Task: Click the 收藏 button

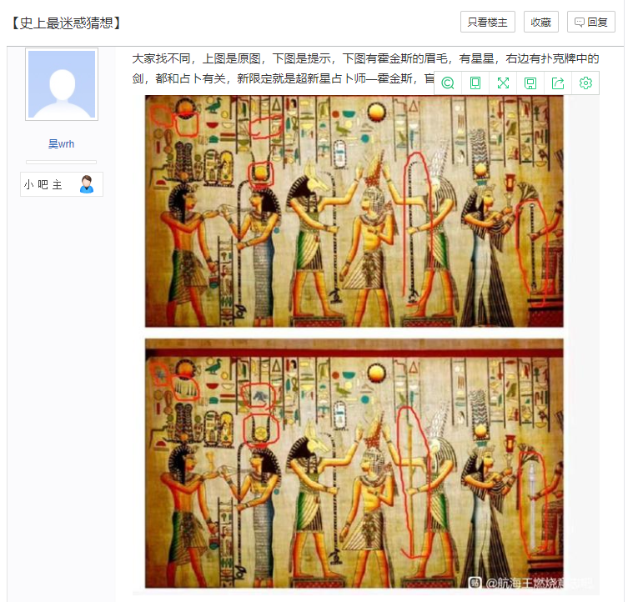Action: click(x=541, y=22)
